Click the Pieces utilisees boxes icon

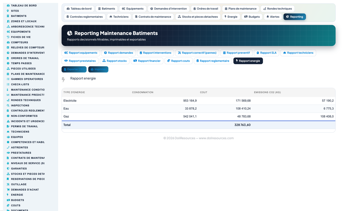[x=8, y=68]
